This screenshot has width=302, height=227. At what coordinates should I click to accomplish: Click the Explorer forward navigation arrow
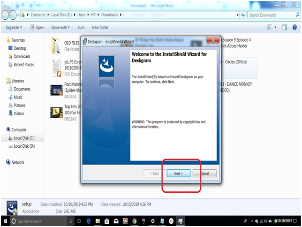tap(13, 15)
